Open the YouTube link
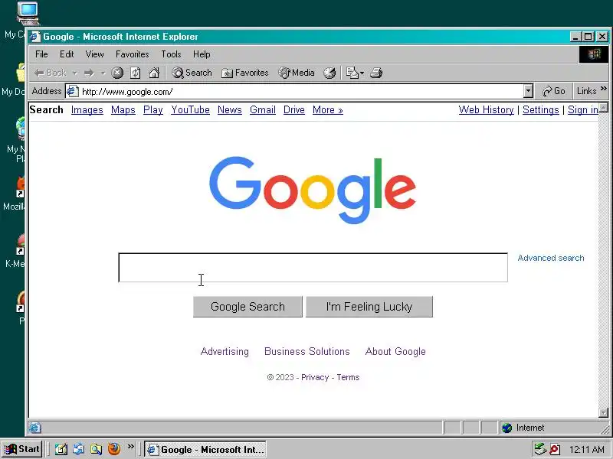Viewport: 613px width, 459px height. (x=190, y=110)
